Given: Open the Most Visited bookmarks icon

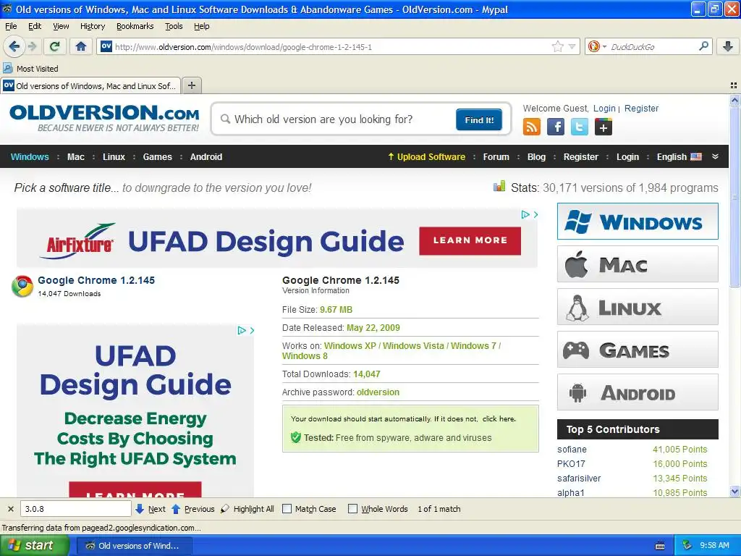Looking at the screenshot, I should 7,69.
